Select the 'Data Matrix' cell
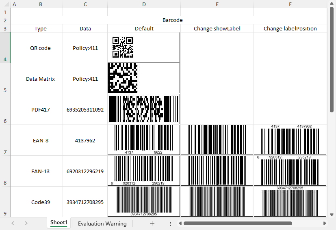The width and height of the screenshot is (336, 230). (x=41, y=79)
